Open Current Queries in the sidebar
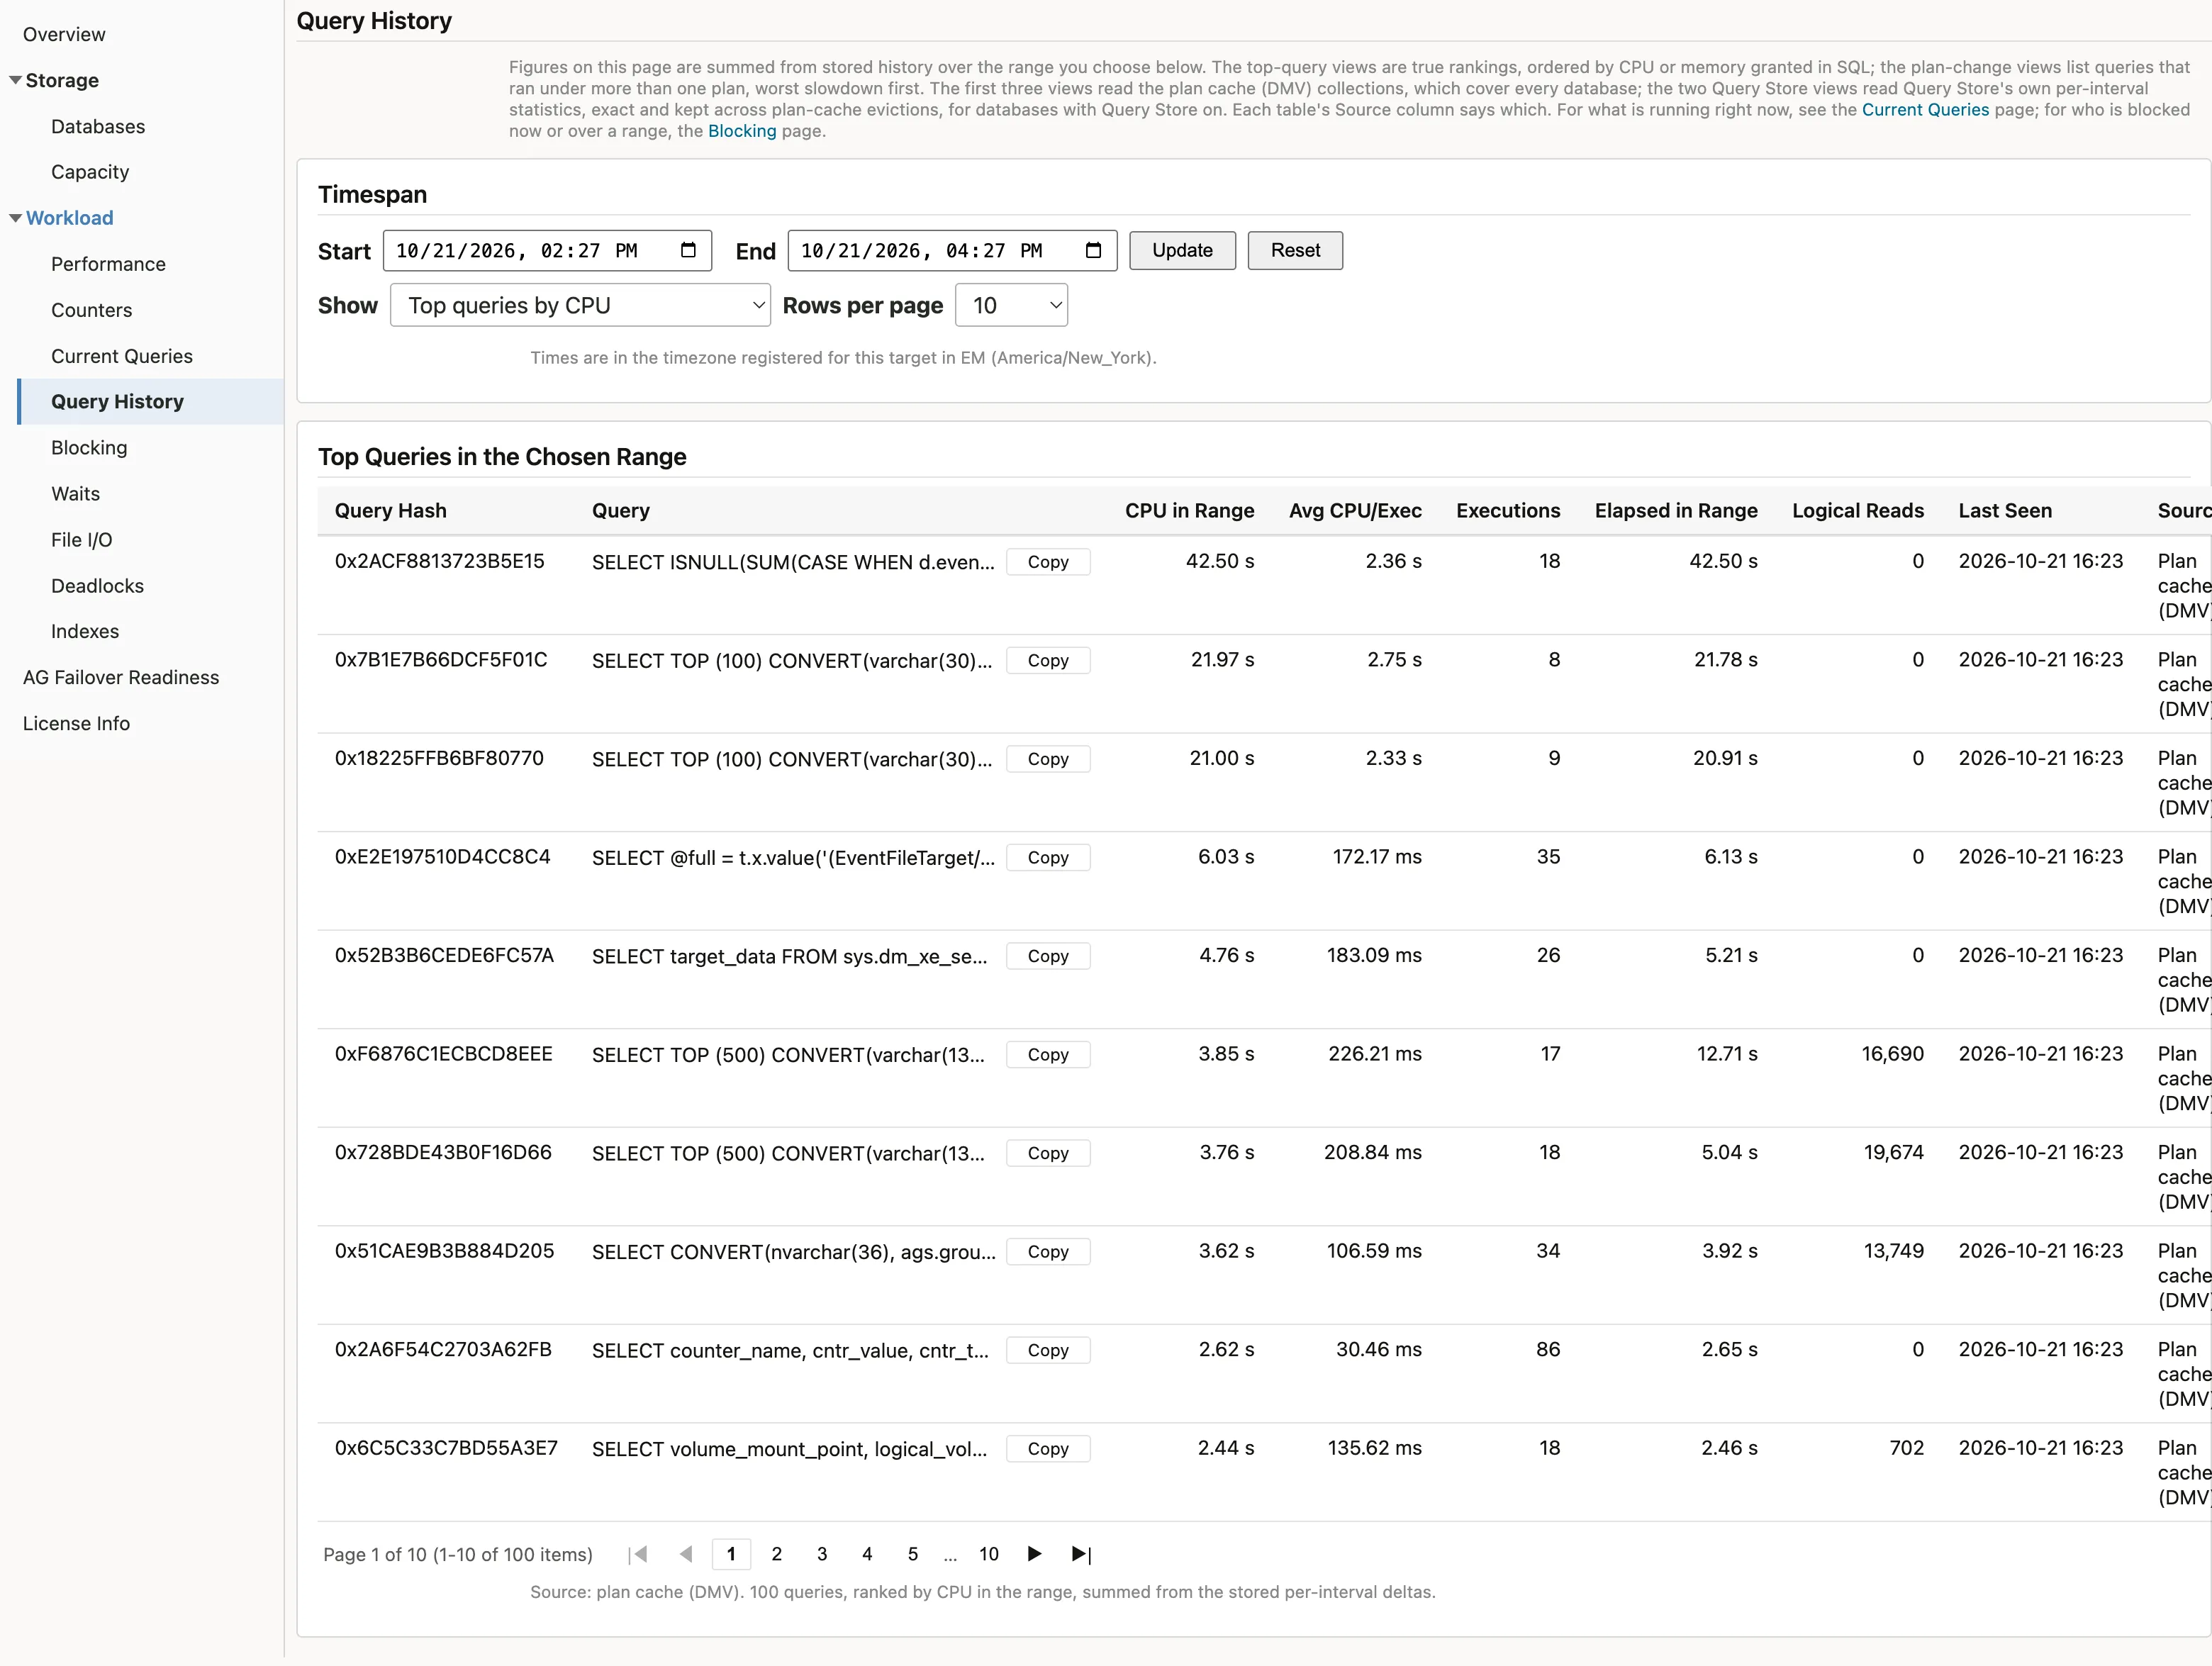 coord(122,356)
